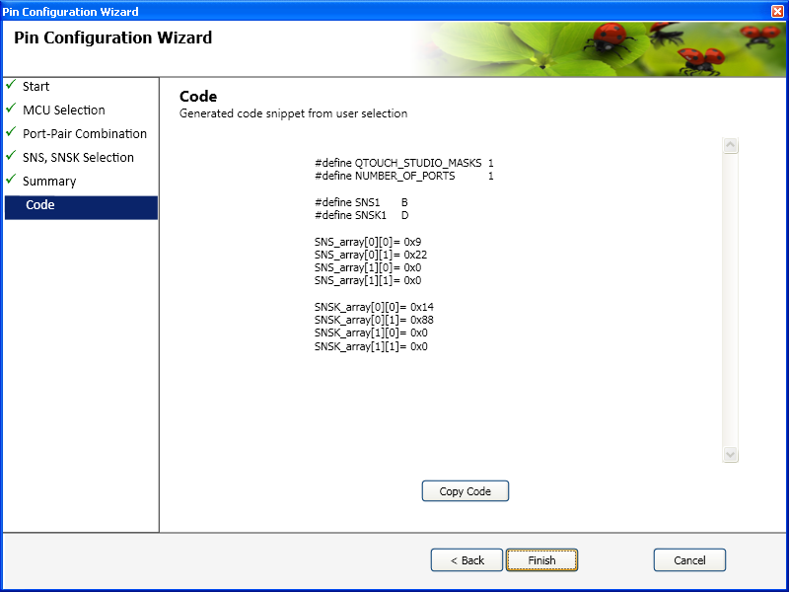Go to previous page with Back button
Viewport: 789px width, 592px height.
tap(466, 559)
